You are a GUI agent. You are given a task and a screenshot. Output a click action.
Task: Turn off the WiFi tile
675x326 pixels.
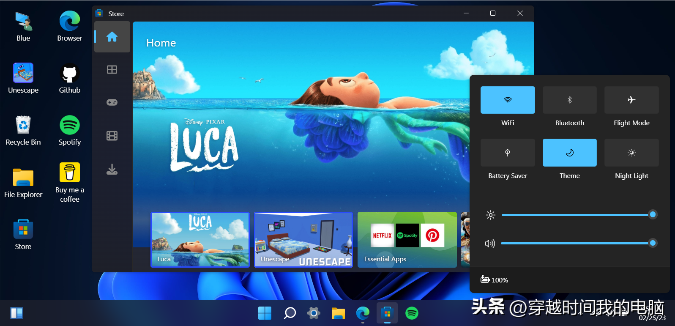point(508,100)
